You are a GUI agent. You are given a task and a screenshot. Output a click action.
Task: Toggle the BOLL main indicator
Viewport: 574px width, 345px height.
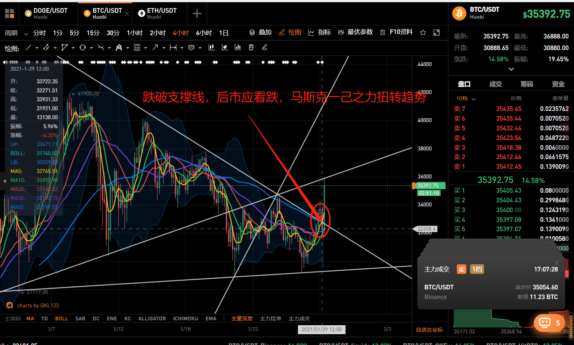(62, 318)
